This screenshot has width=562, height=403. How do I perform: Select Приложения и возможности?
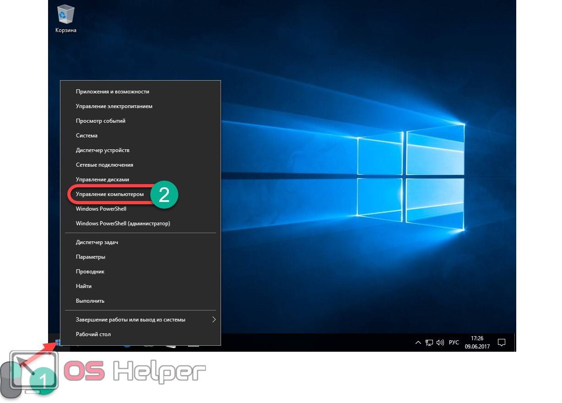[x=141, y=92]
